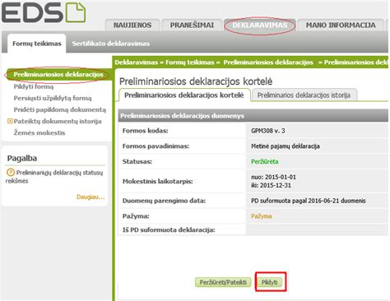Expand Pateiktų dokumentų istorija tree node
The width and height of the screenshot is (390, 301).
[x=10, y=121]
